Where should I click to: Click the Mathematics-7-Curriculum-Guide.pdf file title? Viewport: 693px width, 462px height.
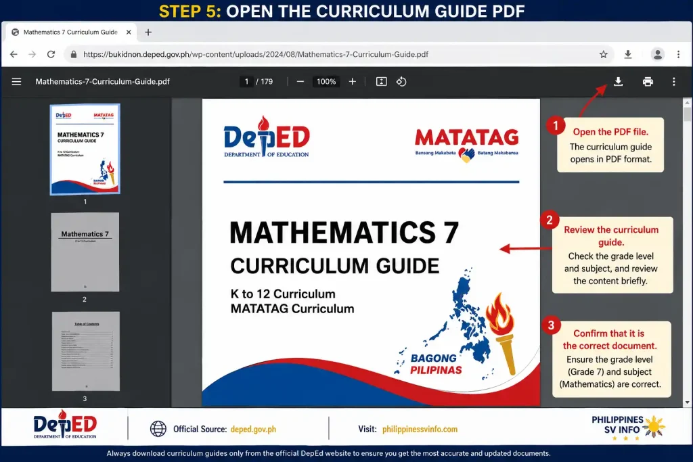click(103, 82)
